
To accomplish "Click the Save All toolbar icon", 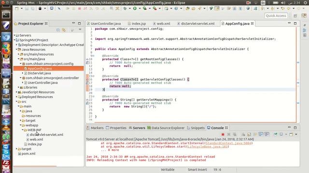I will point(32,9).
